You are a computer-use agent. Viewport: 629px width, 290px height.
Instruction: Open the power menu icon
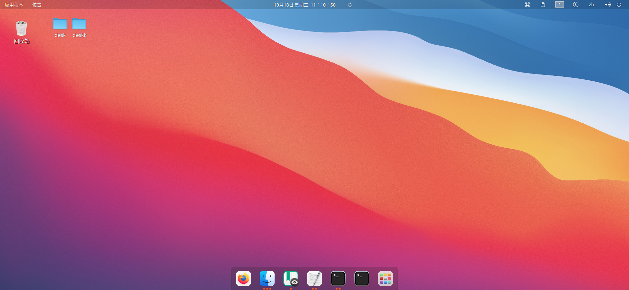pos(619,5)
